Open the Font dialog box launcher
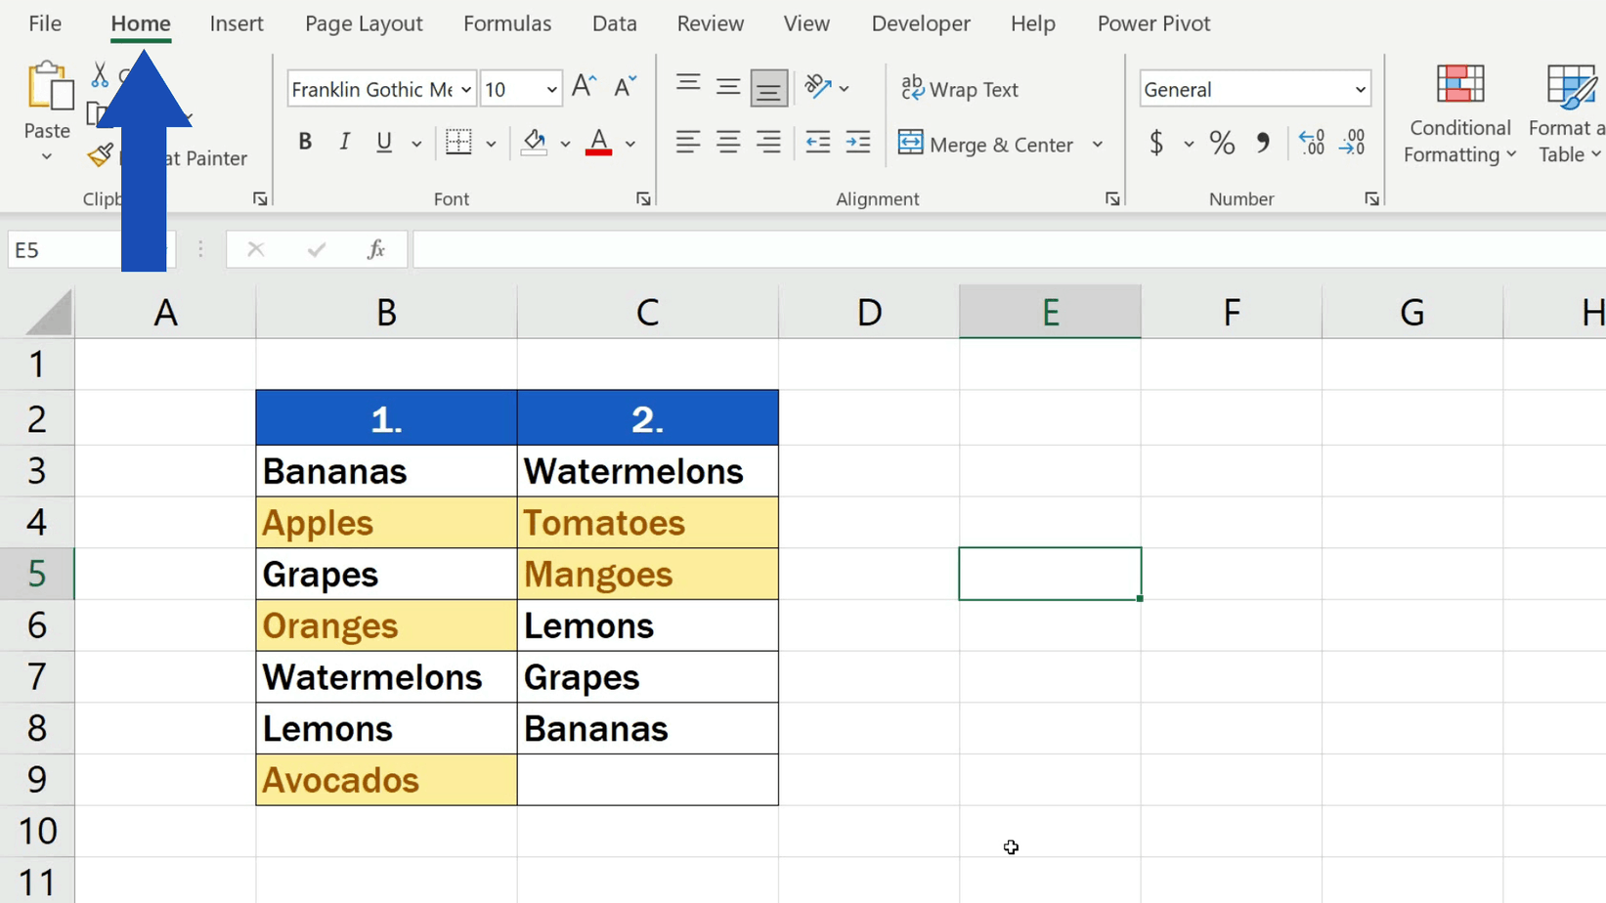Screen dimensions: 1606x903 coord(643,198)
